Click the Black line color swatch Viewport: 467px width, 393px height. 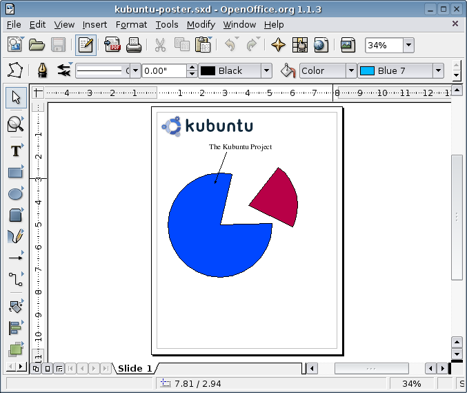click(x=208, y=71)
